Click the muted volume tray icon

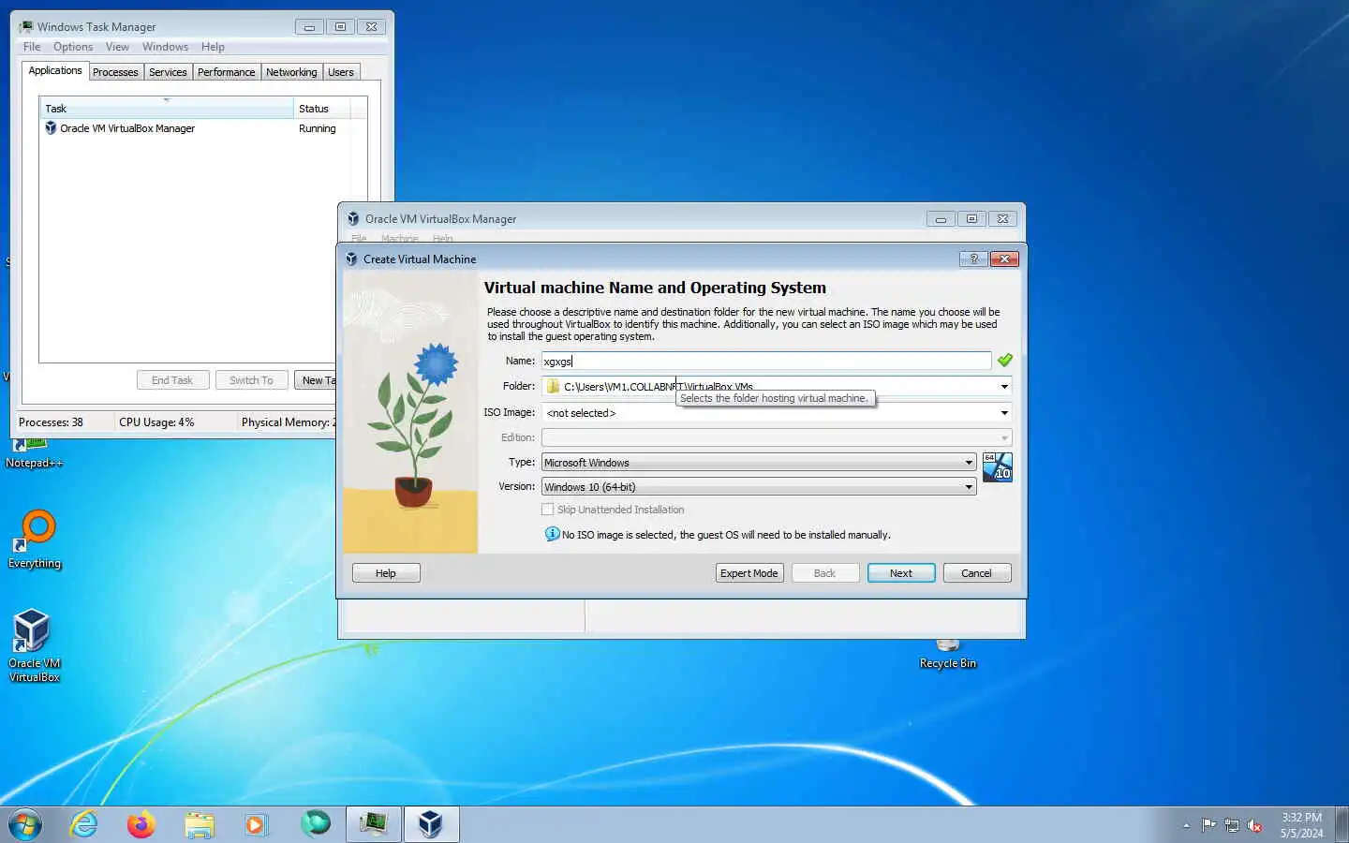click(1255, 825)
